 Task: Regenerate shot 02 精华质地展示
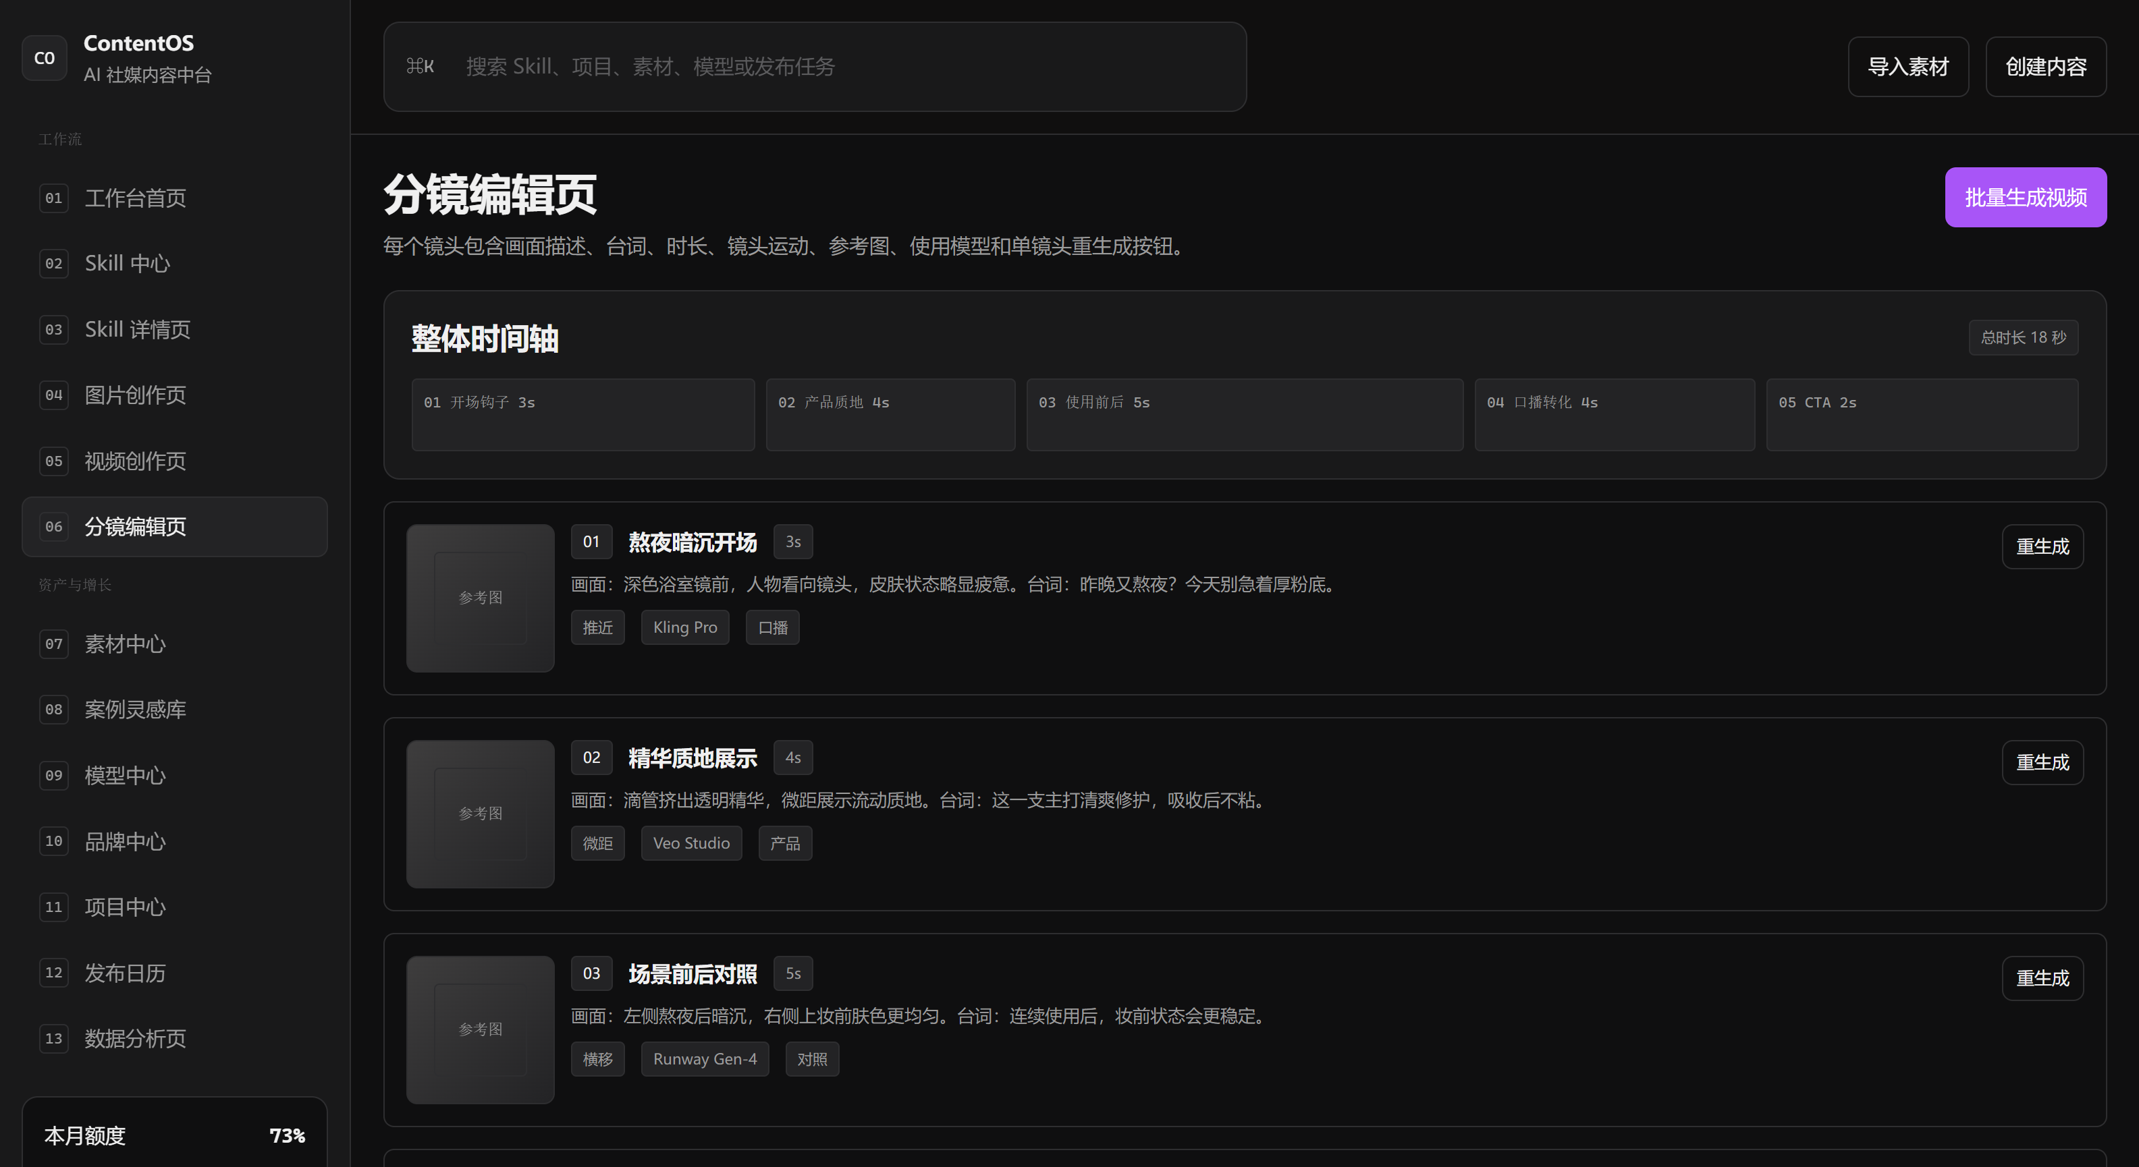click(x=2042, y=763)
